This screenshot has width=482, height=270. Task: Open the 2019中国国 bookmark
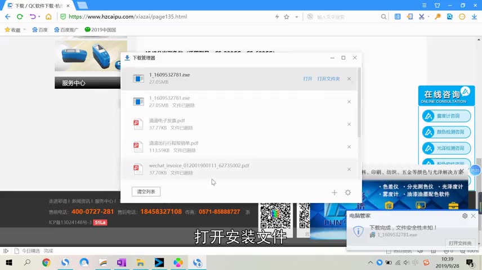pos(100,30)
